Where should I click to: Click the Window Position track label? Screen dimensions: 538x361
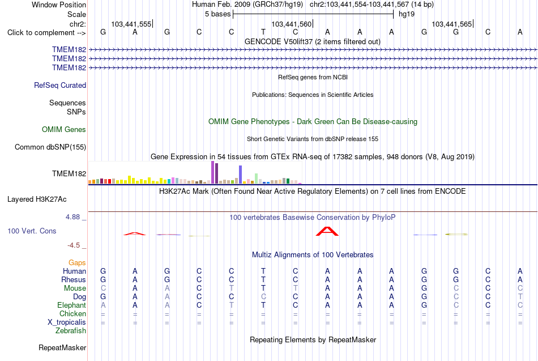[x=59, y=5]
